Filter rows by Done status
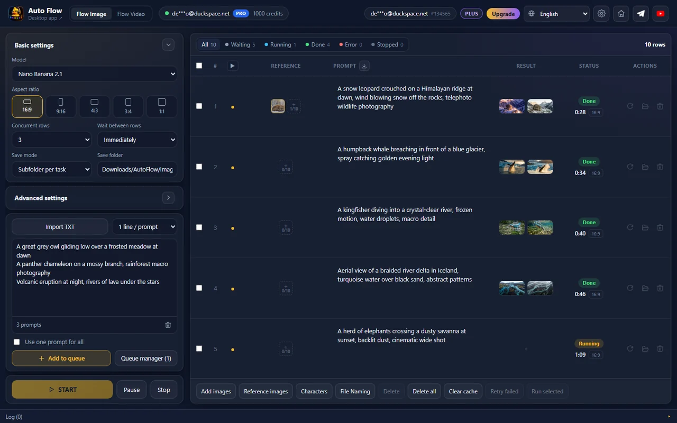This screenshot has width=677, height=423. (x=318, y=44)
